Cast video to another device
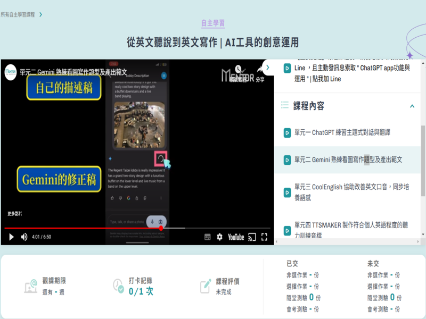 click(x=252, y=237)
